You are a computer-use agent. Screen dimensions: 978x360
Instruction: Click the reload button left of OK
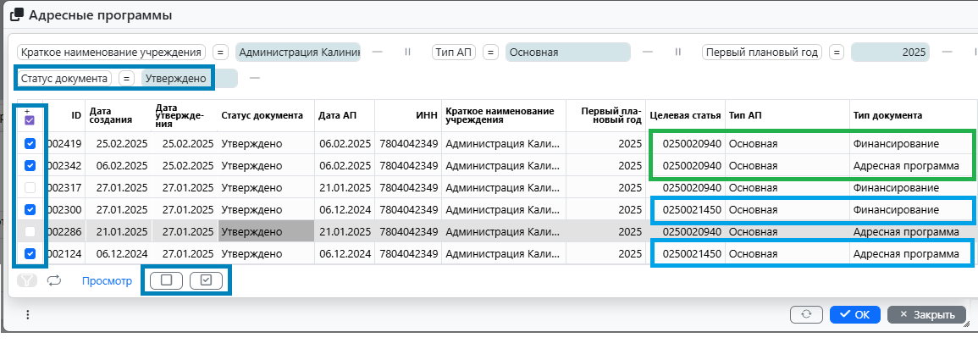tap(806, 314)
